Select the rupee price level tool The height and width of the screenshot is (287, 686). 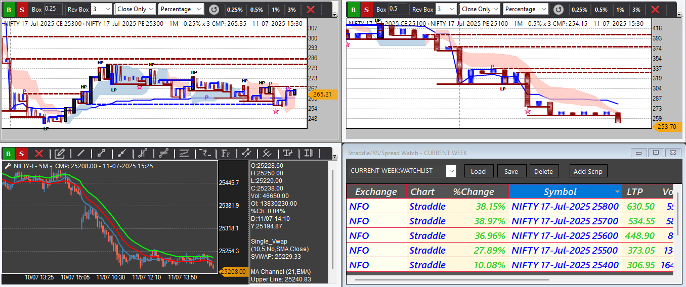click(x=205, y=154)
